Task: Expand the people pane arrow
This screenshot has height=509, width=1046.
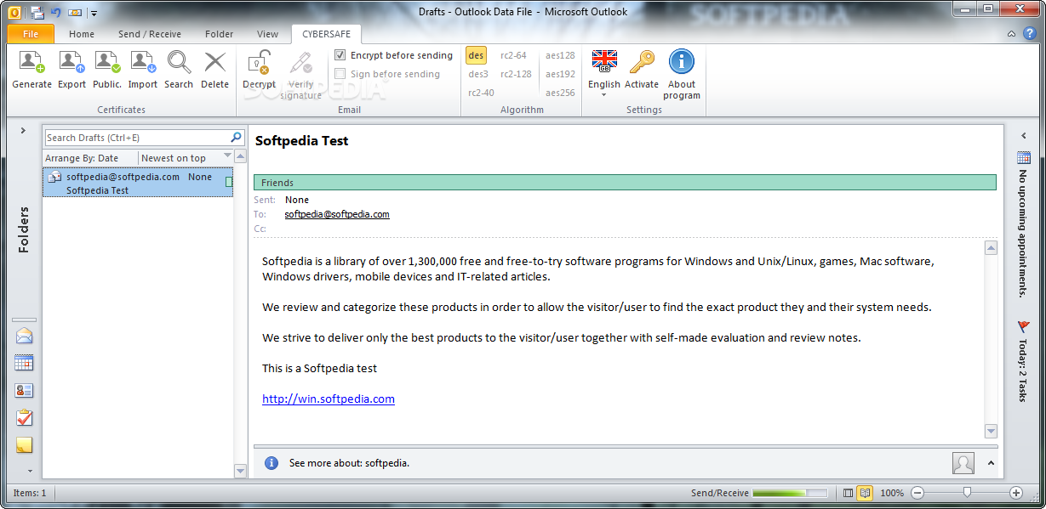Action: (991, 463)
